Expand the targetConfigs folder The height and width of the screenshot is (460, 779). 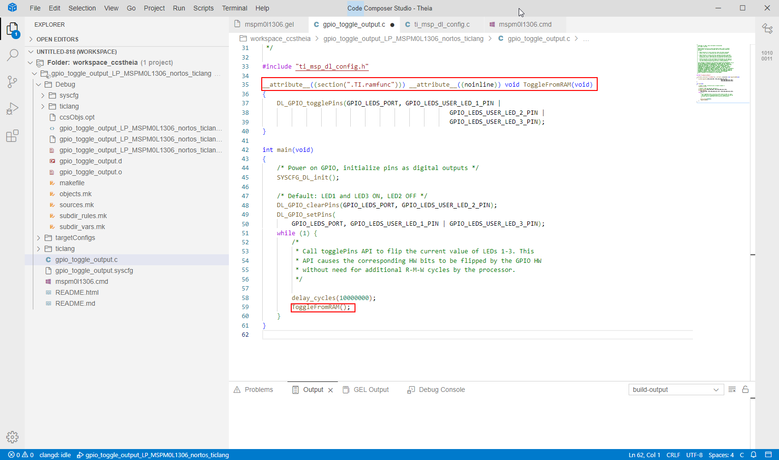point(75,238)
